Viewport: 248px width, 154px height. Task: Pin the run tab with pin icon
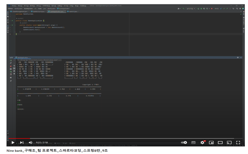(x=11, y=81)
